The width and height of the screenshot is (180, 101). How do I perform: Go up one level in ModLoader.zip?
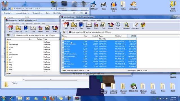click(x=64, y=32)
